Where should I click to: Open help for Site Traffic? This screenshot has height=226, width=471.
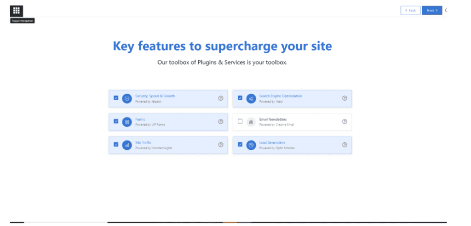pyautogui.click(x=221, y=145)
